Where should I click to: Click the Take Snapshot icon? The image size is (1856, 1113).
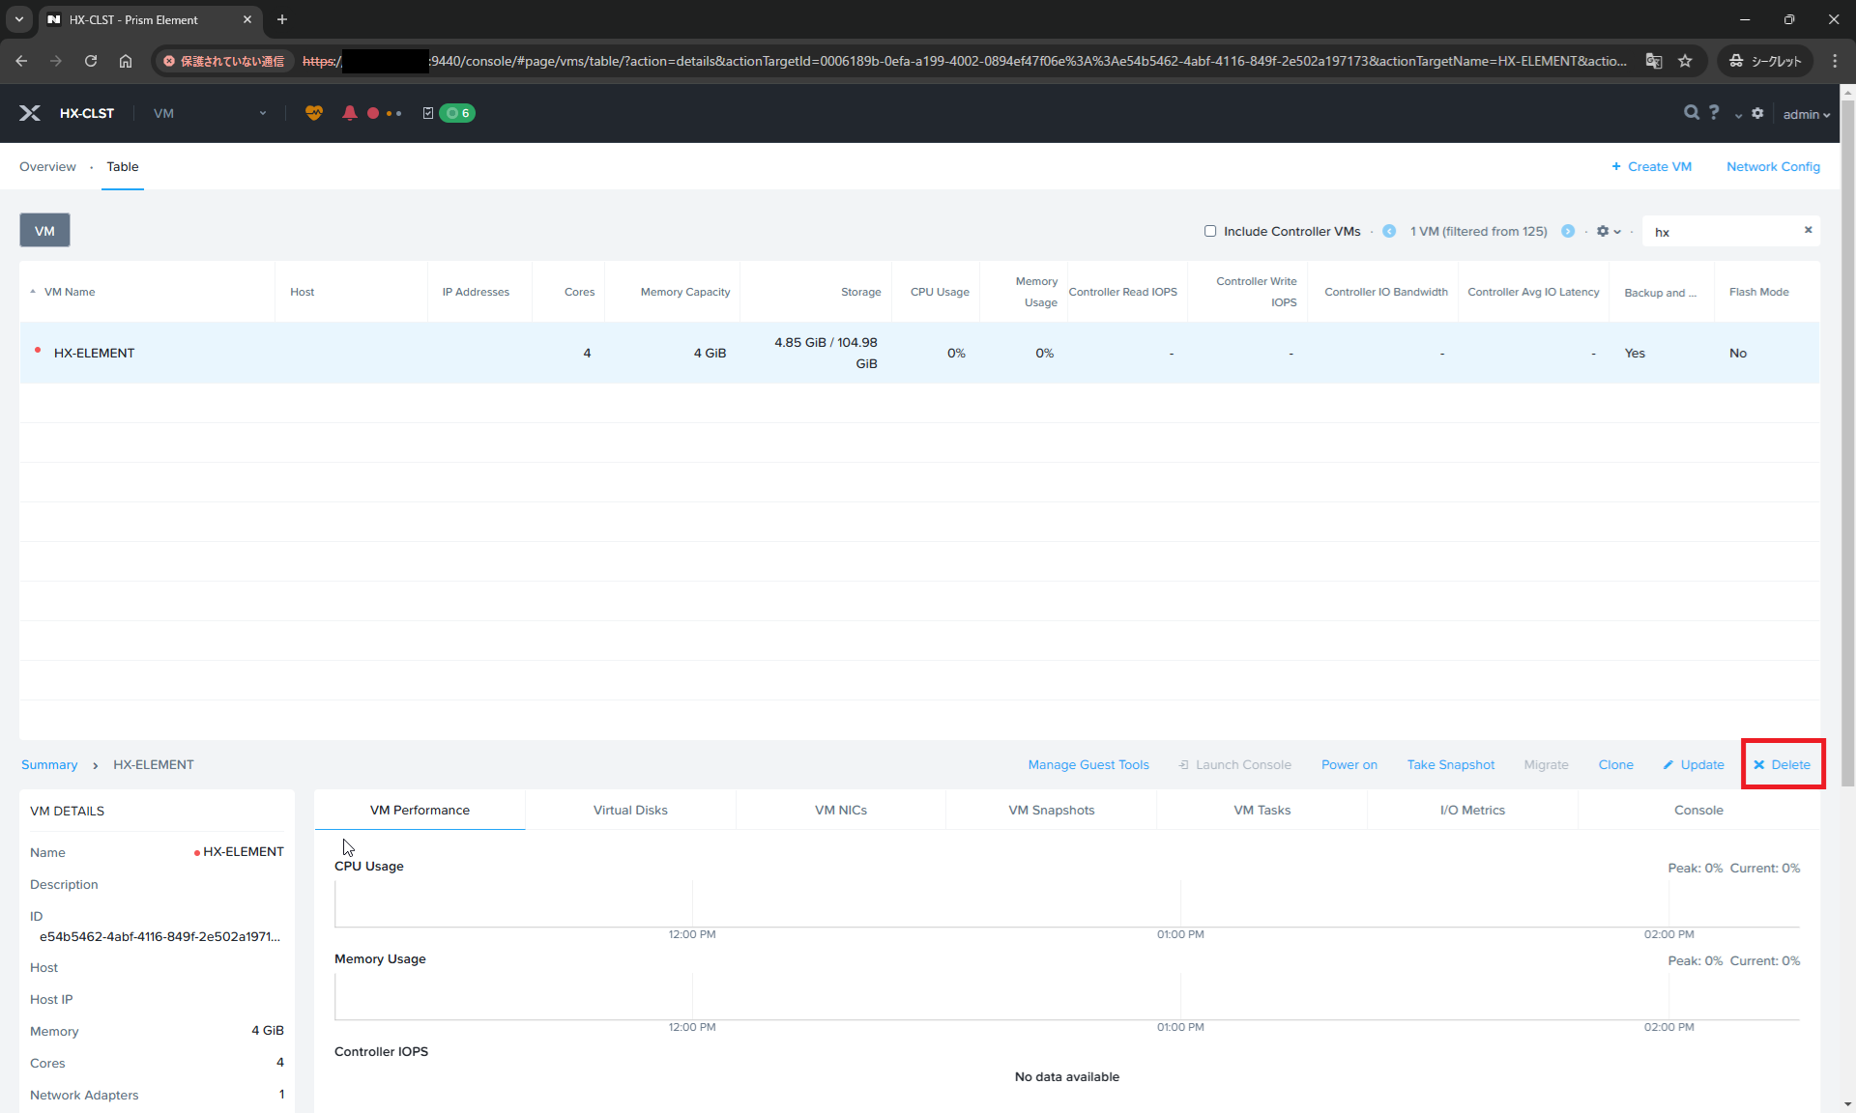[x=1450, y=764]
